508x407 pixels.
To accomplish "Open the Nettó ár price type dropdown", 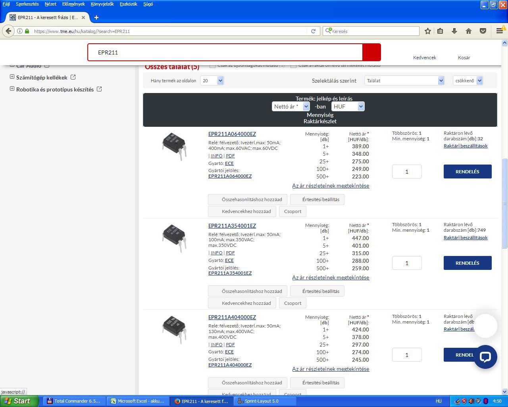I will (291, 107).
